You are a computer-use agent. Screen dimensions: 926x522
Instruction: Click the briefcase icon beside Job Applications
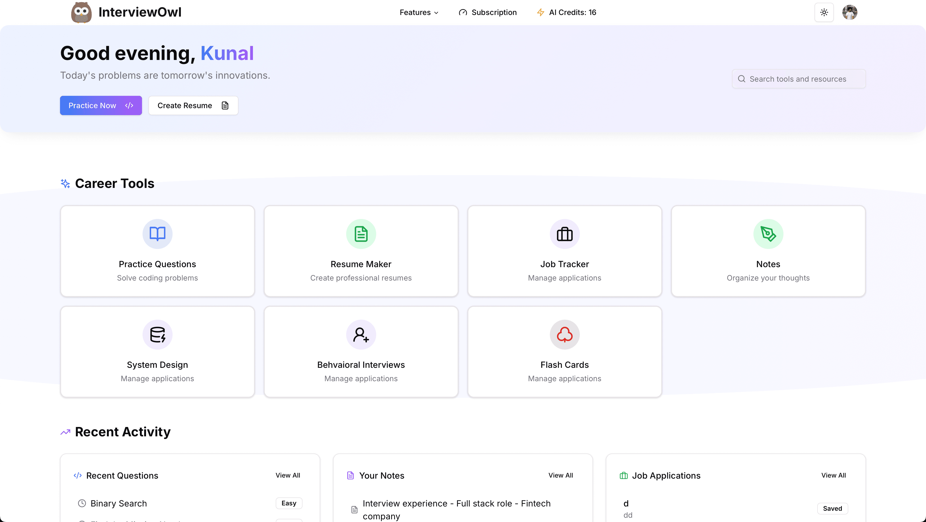click(624, 476)
